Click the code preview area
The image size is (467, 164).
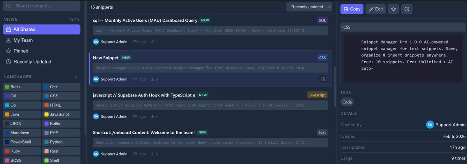pos(403,58)
